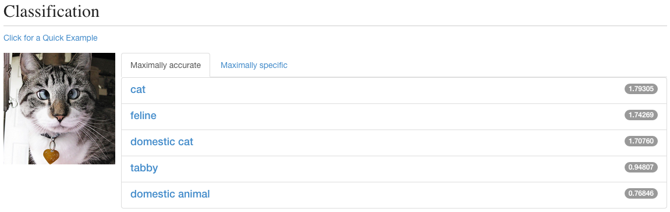Select the tabby classification result
Screen dimensions: 670x212
(x=144, y=168)
